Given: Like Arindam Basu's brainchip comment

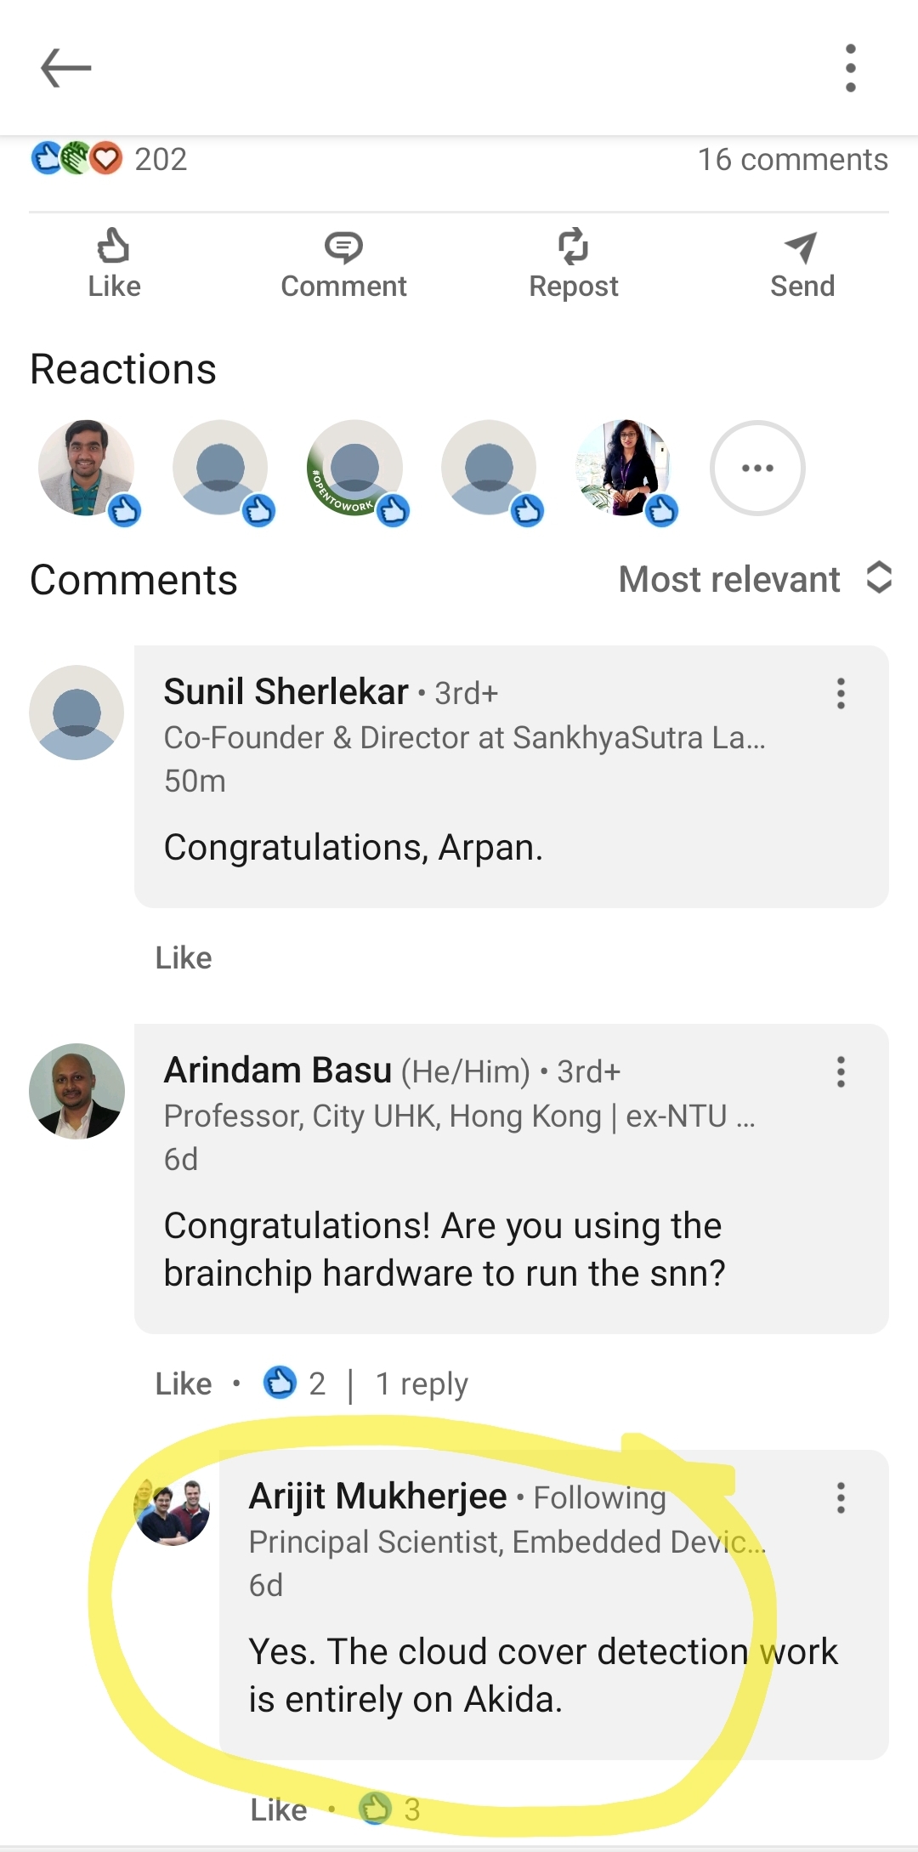Looking at the screenshot, I should [x=184, y=1383].
